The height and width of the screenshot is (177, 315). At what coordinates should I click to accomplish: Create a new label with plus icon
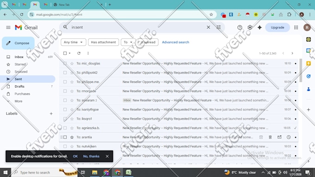pos(51,114)
